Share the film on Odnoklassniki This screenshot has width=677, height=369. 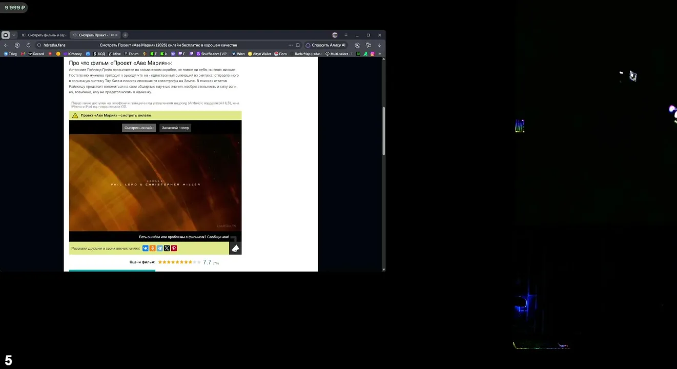153,248
